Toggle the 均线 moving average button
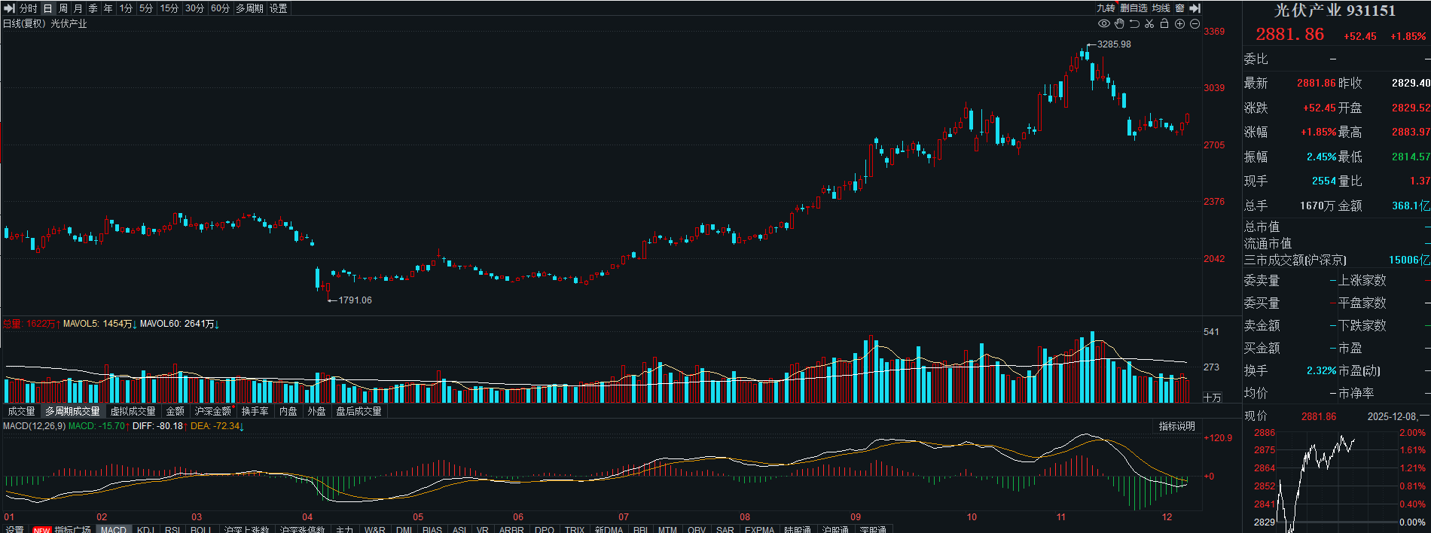 click(1161, 8)
